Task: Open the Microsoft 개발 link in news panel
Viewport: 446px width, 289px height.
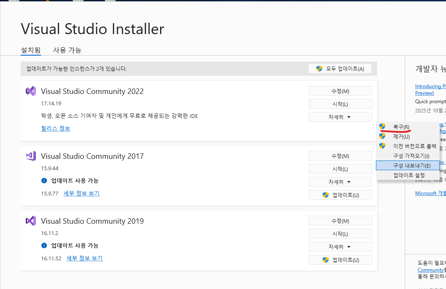Action: pos(430,193)
